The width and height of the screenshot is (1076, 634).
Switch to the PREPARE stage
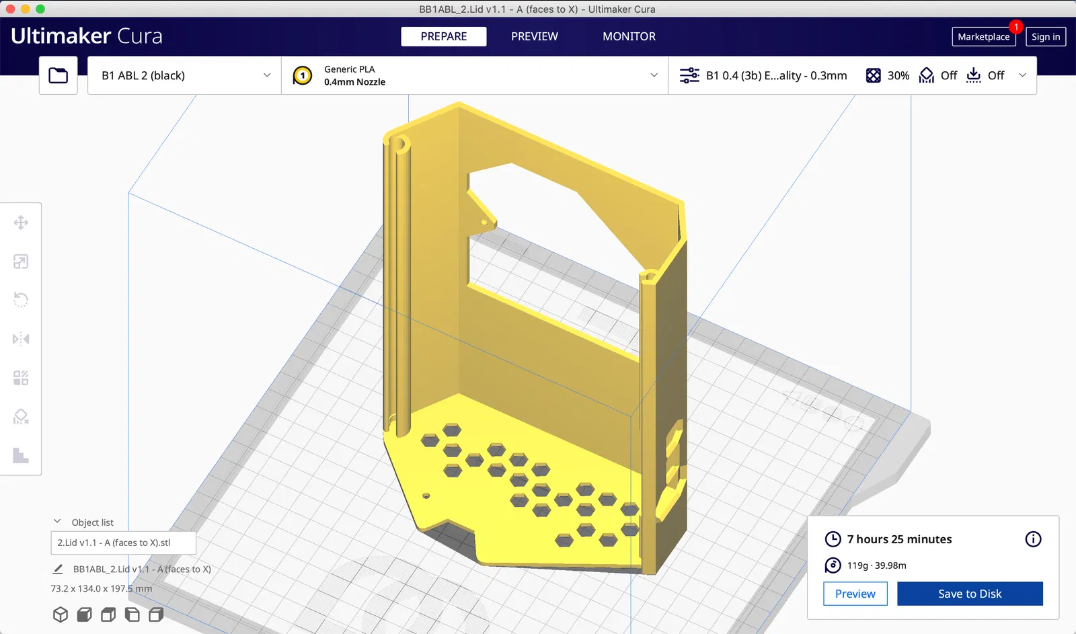(444, 36)
